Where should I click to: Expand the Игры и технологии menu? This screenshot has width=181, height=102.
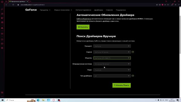pyautogui.click(x=63, y=10)
